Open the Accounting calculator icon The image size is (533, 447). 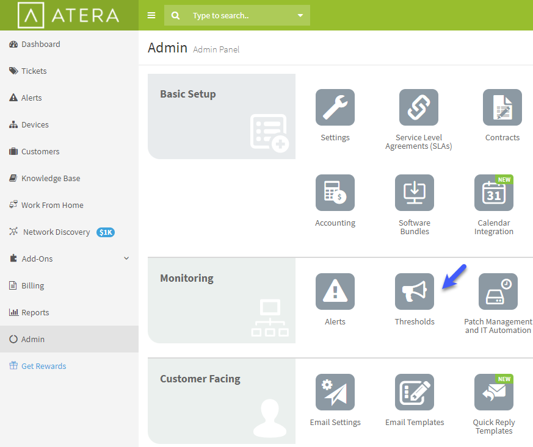tap(335, 193)
